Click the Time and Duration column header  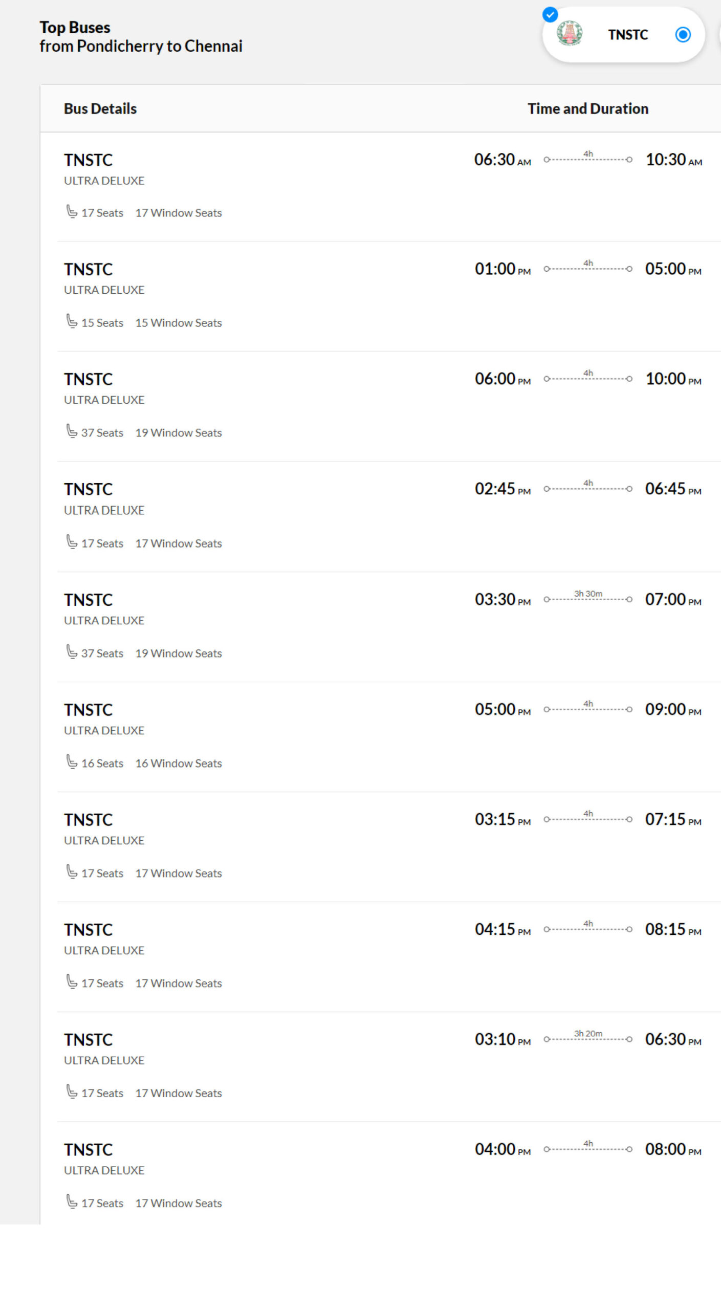click(588, 108)
